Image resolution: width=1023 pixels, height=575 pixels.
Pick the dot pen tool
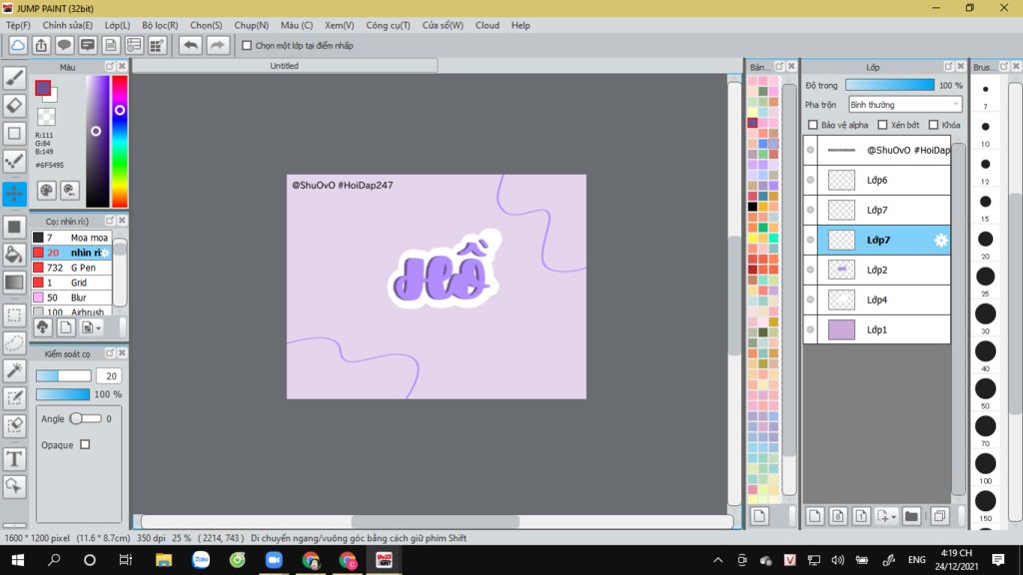click(x=14, y=161)
